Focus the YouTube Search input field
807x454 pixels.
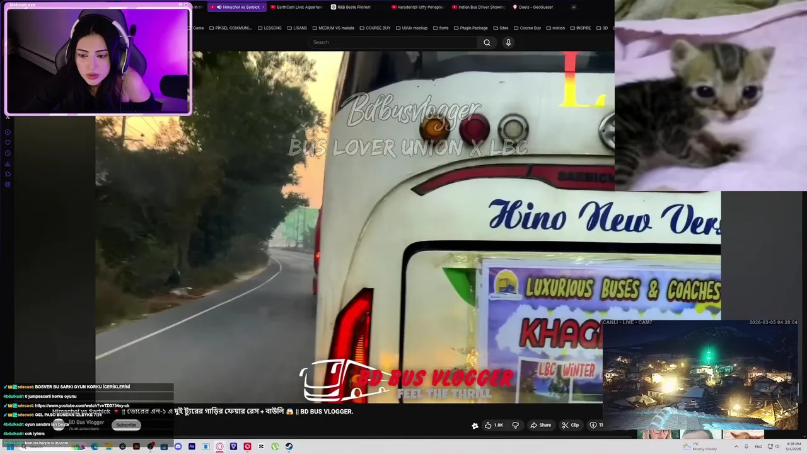[x=392, y=42]
